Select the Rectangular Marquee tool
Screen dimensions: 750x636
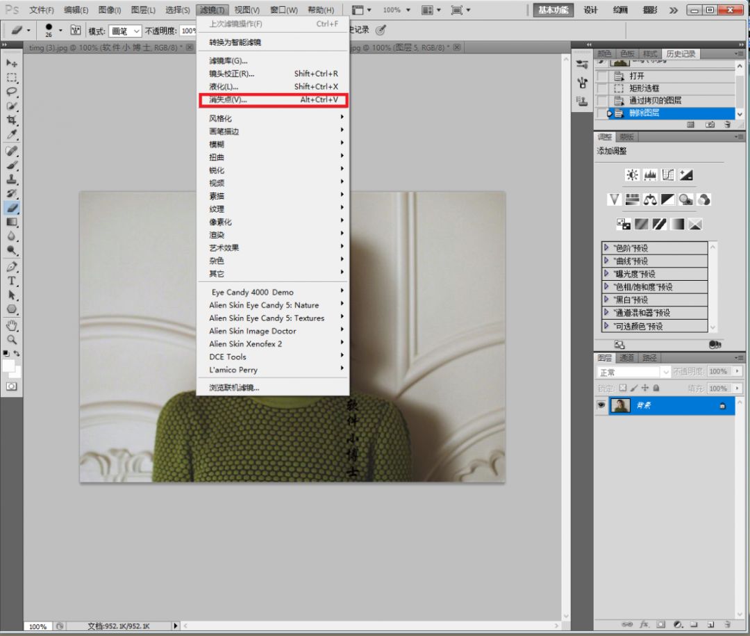pos(12,78)
